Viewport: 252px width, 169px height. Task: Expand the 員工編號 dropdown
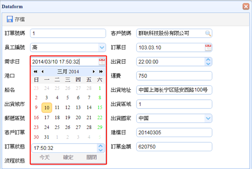pos(102,47)
